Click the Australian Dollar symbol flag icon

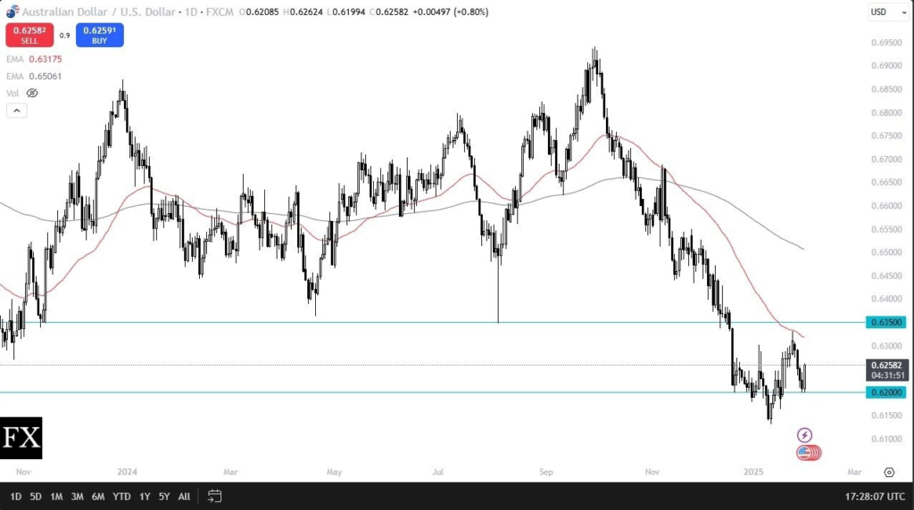pyautogui.click(x=12, y=11)
